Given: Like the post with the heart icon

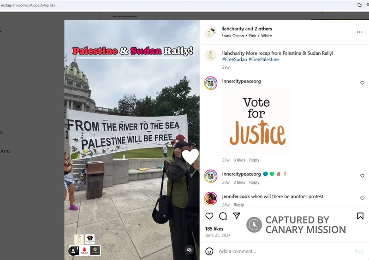Looking at the screenshot, I should click(209, 216).
